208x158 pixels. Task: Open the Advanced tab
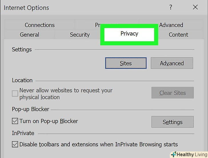[171, 25]
